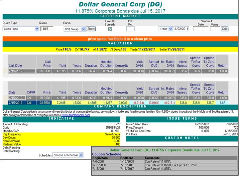Click the Coupon Schedule heading
The image size is (239, 176).
107,154
